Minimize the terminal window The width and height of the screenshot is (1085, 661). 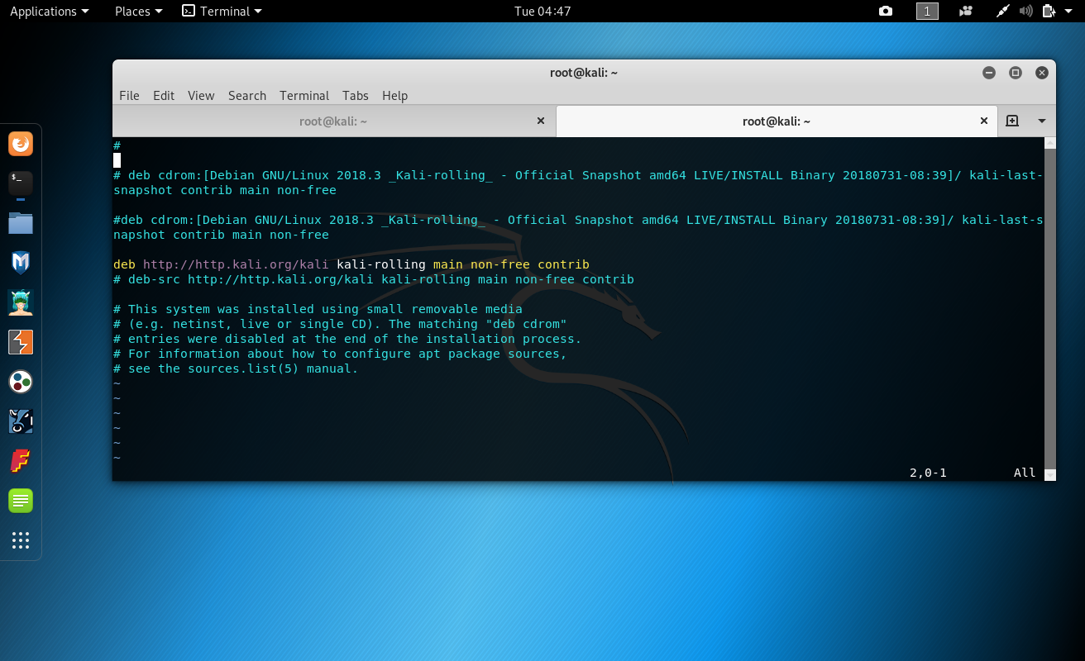point(989,73)
